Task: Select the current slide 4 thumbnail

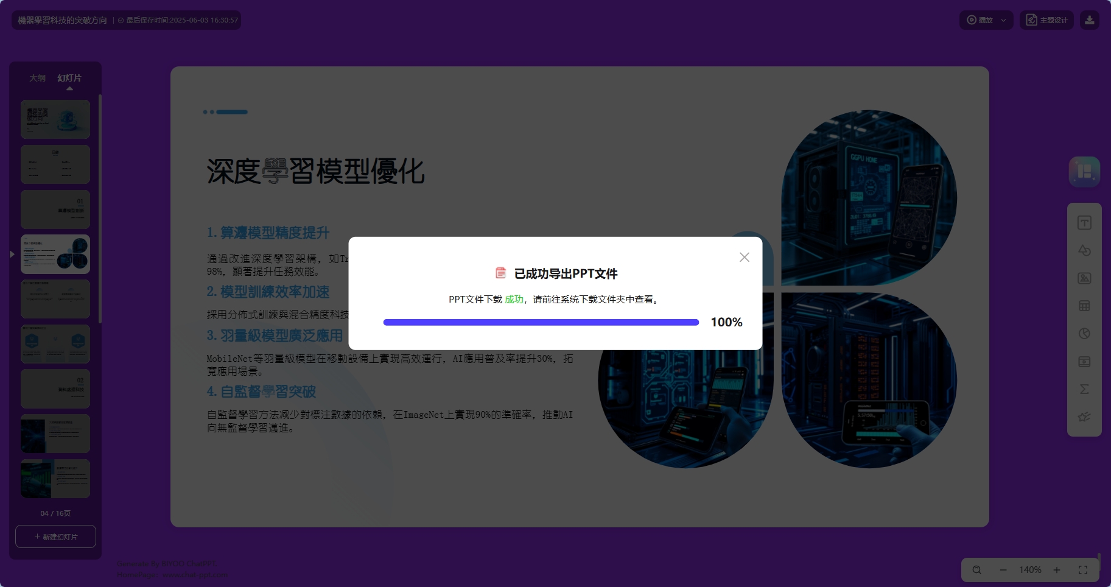Action: (x=55, y=254)
